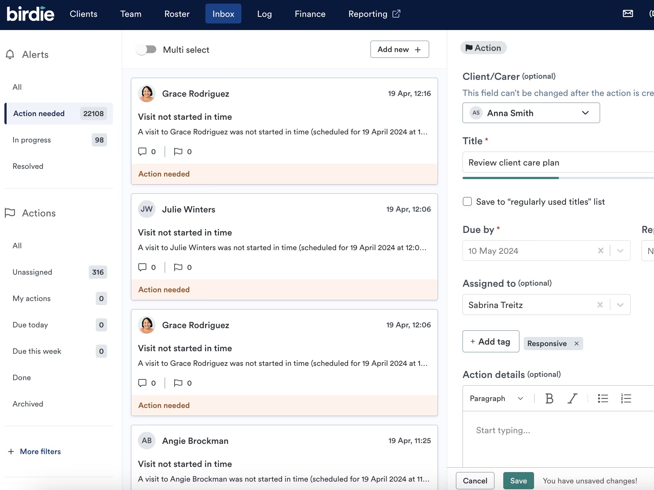Open the Log menu
The image size is (654, 490).
point(264,14)
